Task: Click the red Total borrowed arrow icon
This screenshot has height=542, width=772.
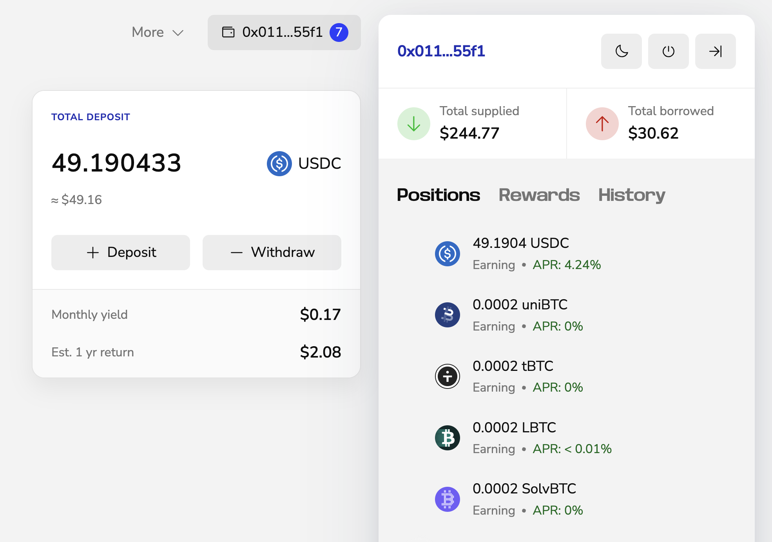Action: coord(602,124)
